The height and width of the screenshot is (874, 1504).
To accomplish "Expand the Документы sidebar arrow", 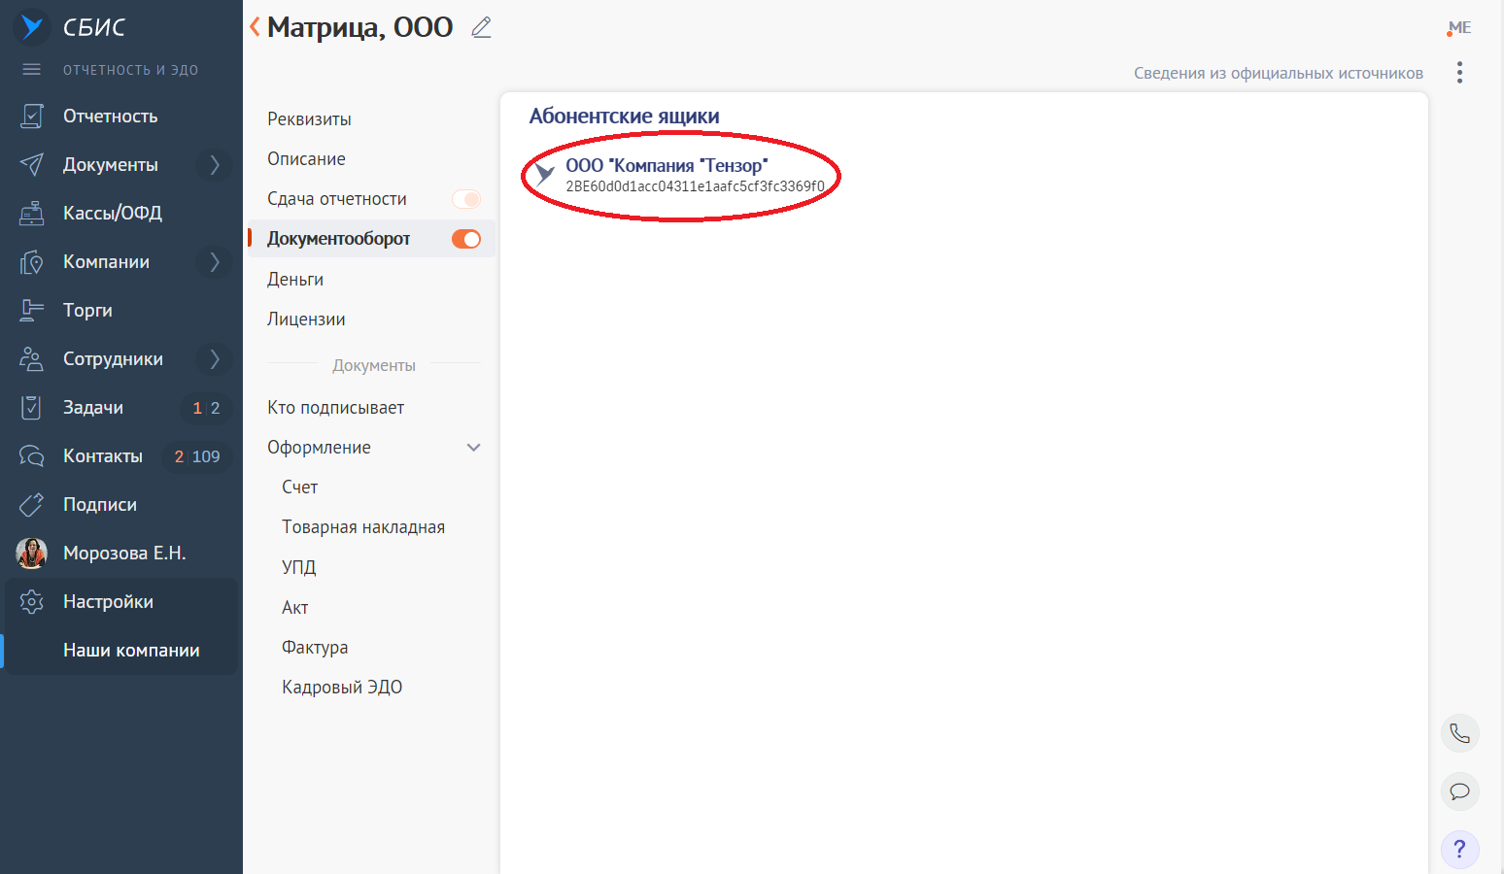I will [215, 164].
